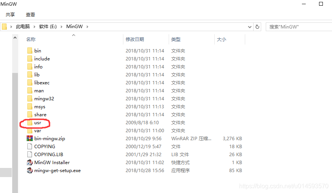
Task: Click the share folder icon
Action: [30, 115]
